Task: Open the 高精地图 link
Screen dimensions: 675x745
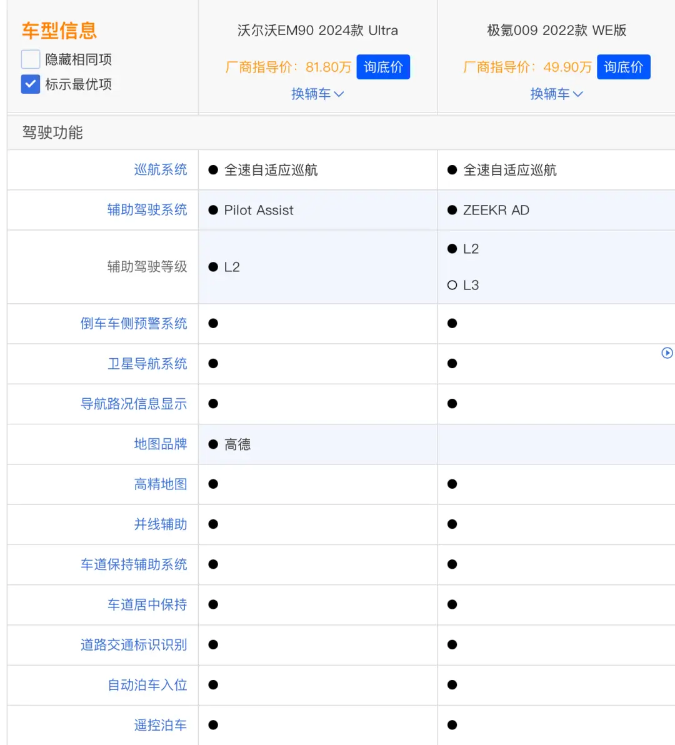Action: pyautogui.click(x=161, y=484)
